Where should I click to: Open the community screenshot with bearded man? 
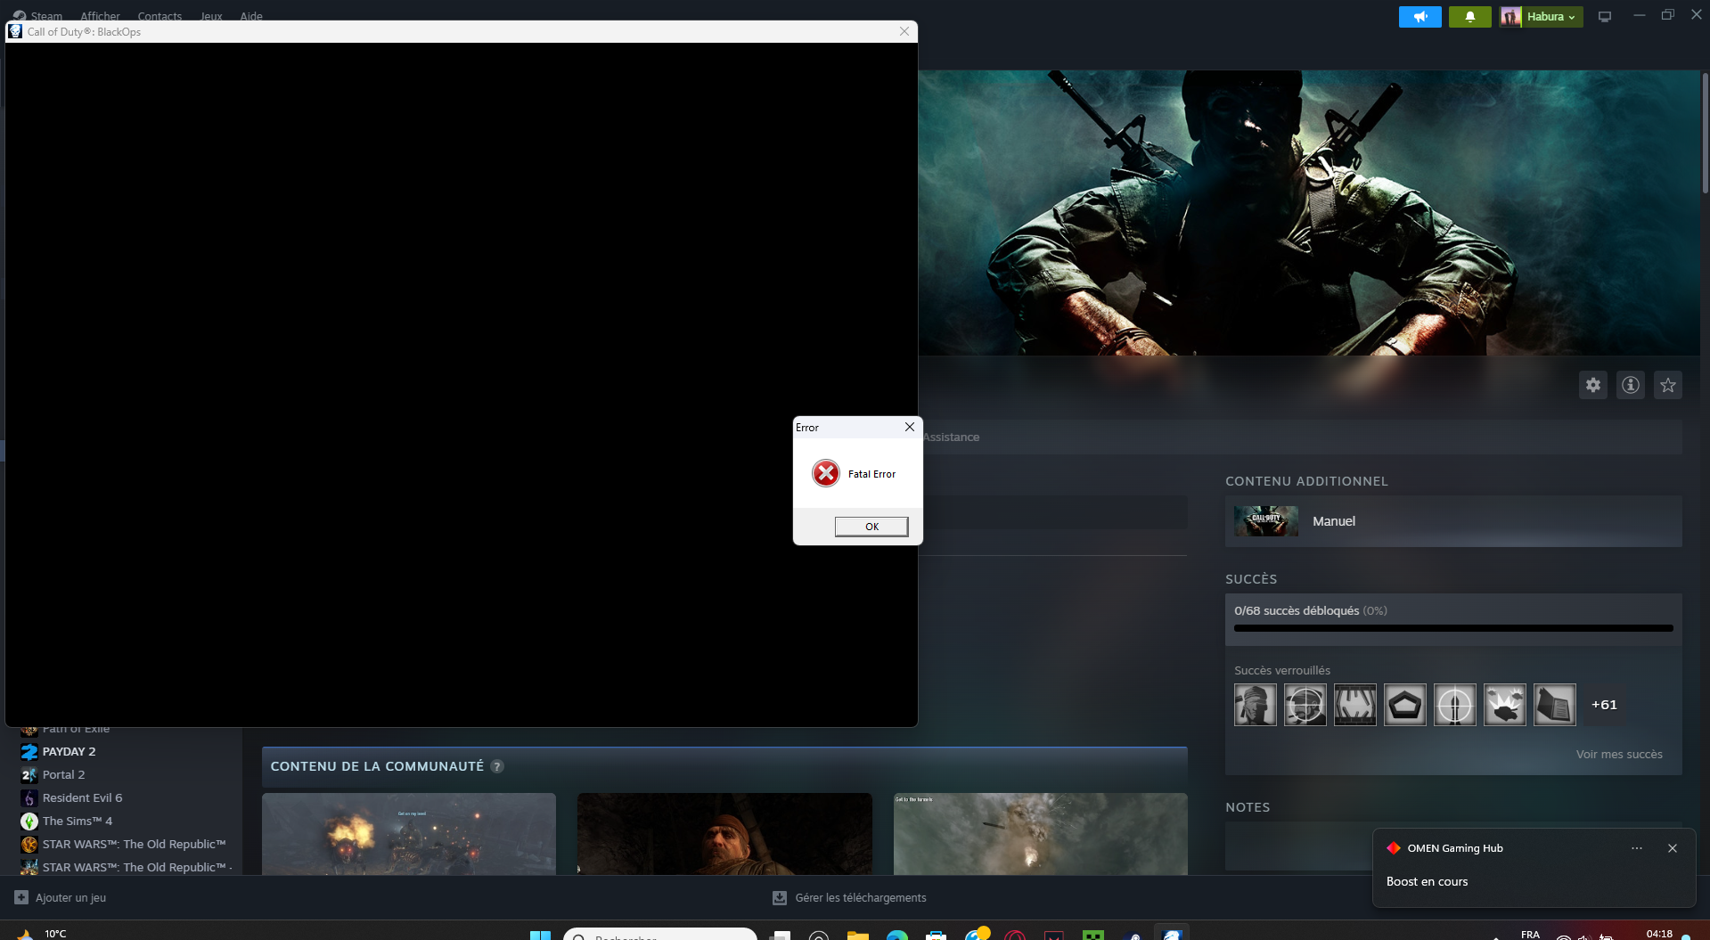point(724,834)
